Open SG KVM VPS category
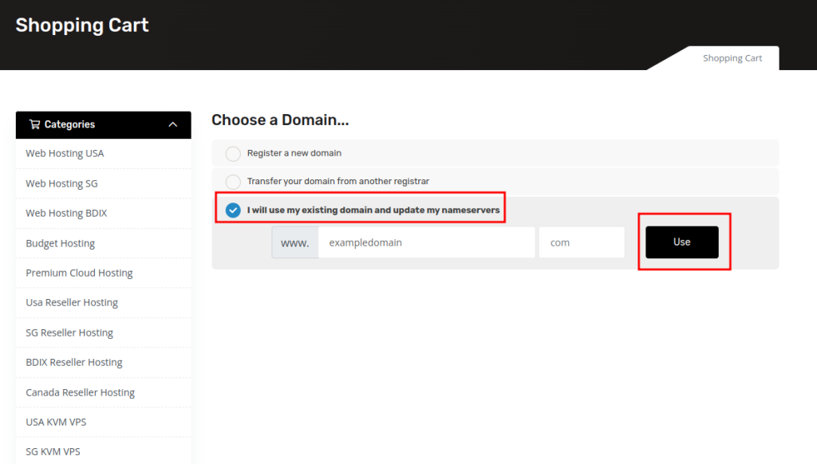 click(x=53, y=451)
